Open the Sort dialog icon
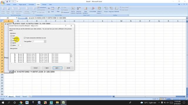This screenshot has width=188, height=105. tap(53, 10)
